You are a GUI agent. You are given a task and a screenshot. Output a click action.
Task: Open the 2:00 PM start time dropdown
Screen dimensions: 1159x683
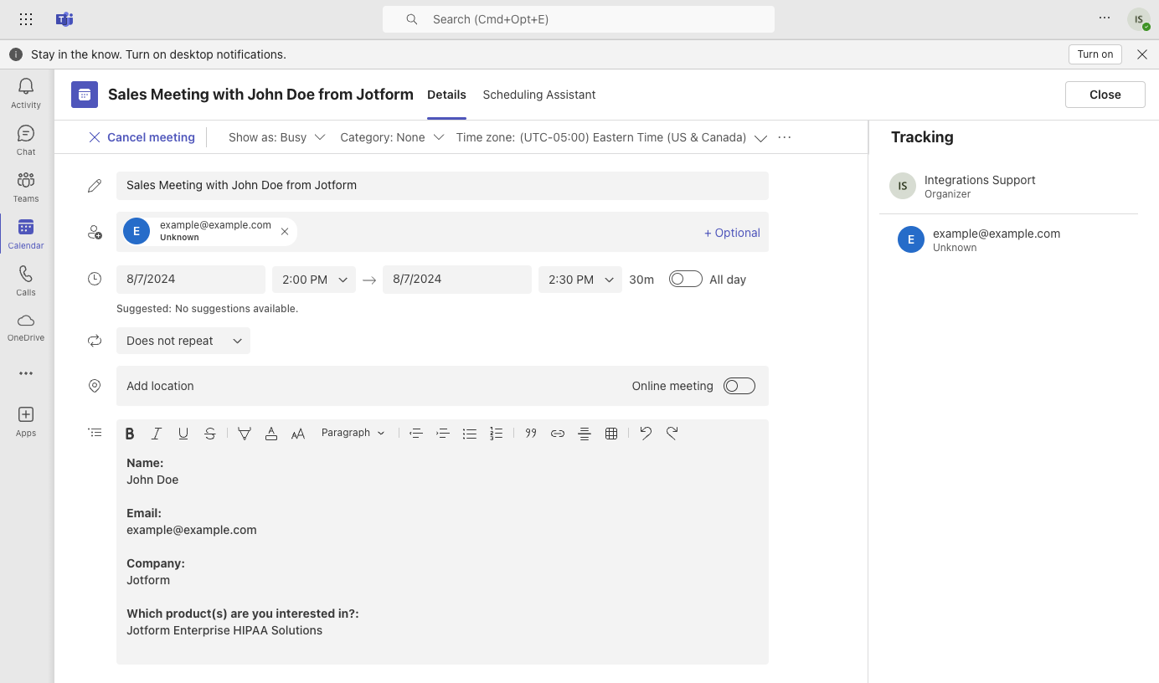[x=314, y=280]
